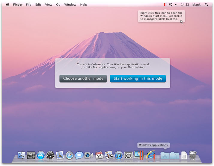Open System Preferences gear in Dock

coord(128,155)
